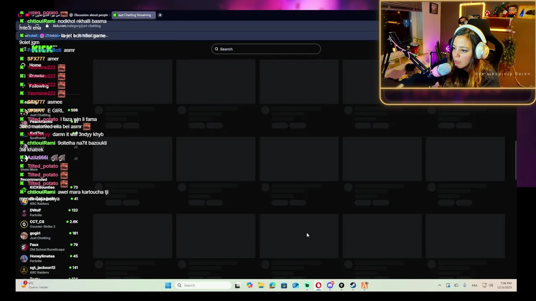Switch to Opera browser in taskbar

[x=318, y=286]
